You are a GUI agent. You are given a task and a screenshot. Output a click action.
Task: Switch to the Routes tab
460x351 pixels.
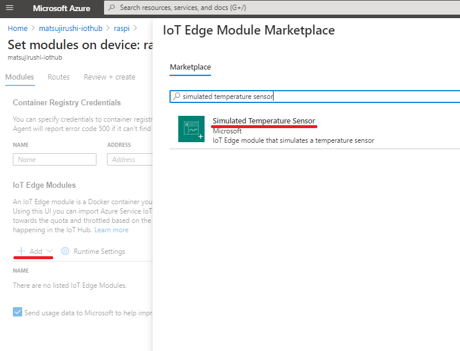(x=58, y=77)
